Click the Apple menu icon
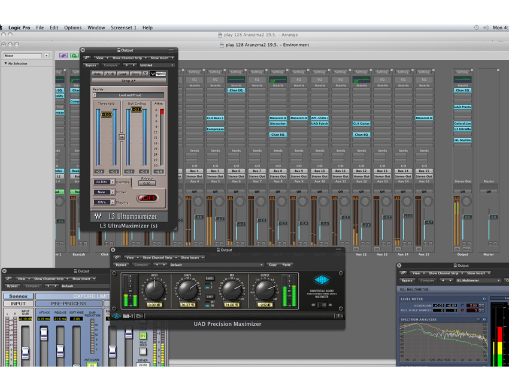 tap(1, 28)
